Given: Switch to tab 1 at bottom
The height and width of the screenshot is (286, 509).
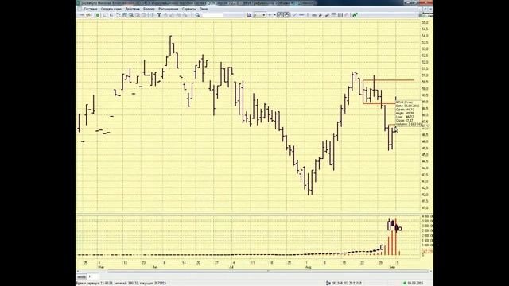Looking at the screenshot, I should click(x=93, y=276).
